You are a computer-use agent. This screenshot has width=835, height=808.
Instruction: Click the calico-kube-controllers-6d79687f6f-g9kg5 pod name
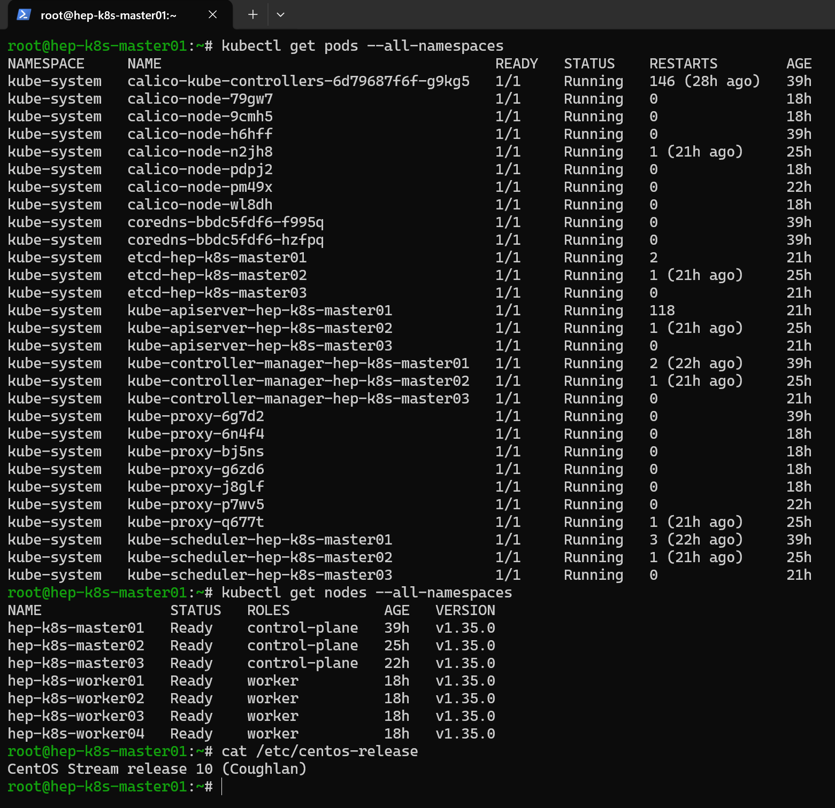pos(298,81)
